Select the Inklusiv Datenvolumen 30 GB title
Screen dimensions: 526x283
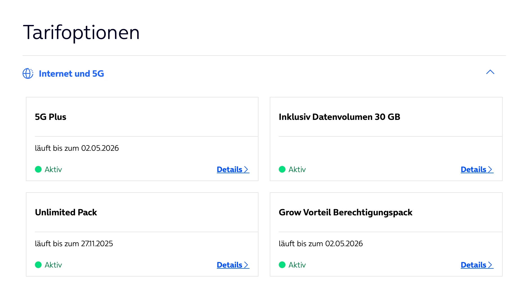(339, 117)
